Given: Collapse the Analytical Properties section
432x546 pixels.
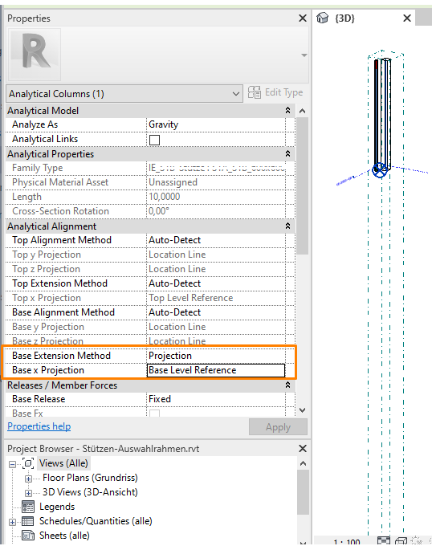Looking at the screenshot, I should coord(288,153).
